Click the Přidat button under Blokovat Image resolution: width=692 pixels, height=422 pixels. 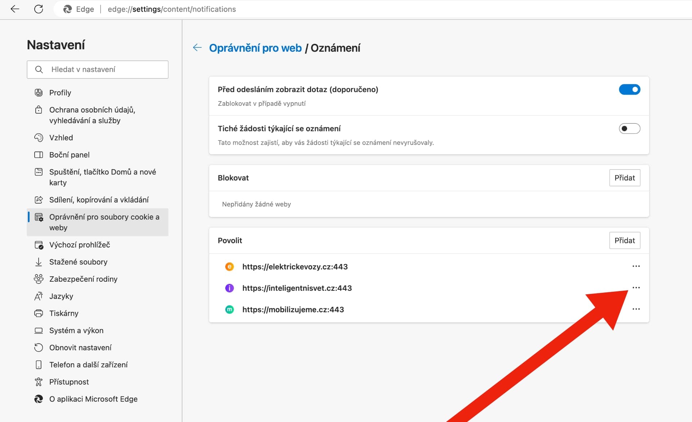[x=625, y=178]
